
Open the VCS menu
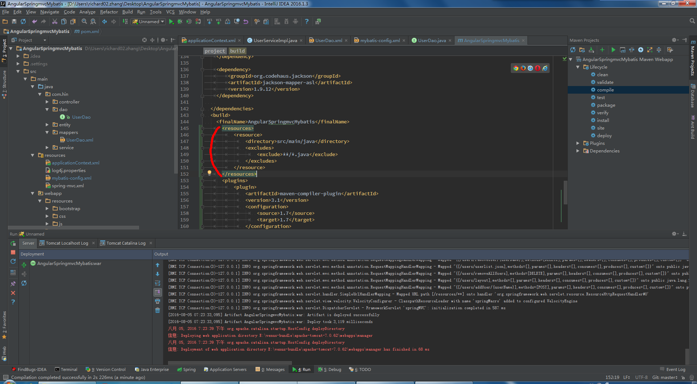(170, 12)
